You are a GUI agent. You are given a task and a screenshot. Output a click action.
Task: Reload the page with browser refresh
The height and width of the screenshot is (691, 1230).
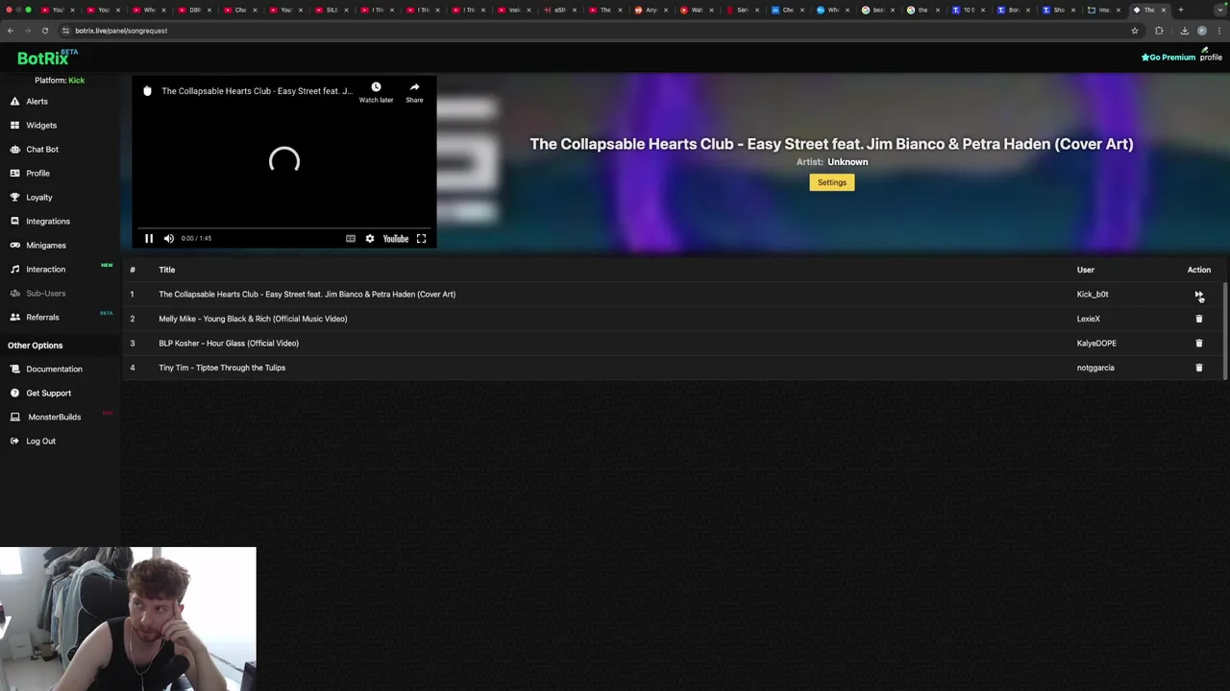click(x=44, y=31)
